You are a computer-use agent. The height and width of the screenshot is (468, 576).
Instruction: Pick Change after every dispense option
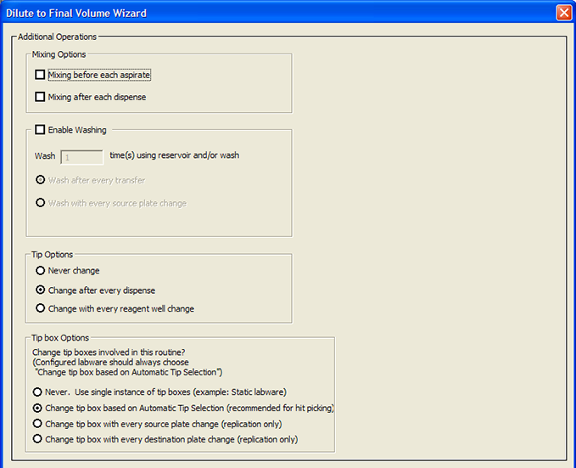coord(40,290)
